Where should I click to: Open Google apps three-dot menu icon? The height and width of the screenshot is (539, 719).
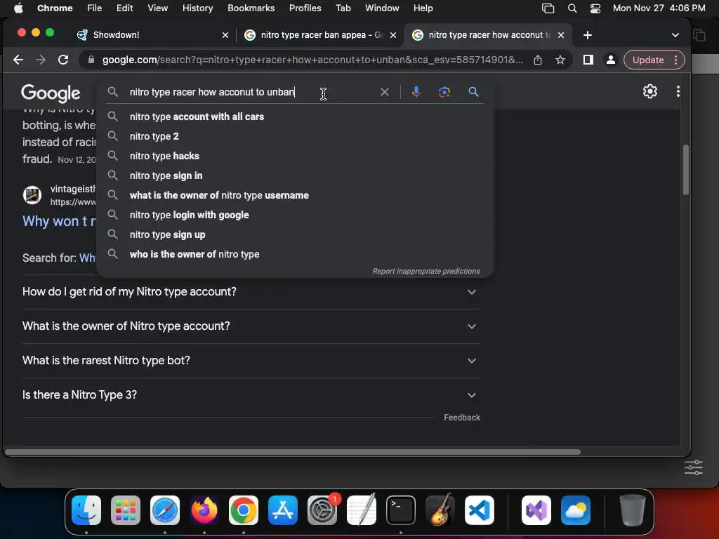click(x=678, y=92)
